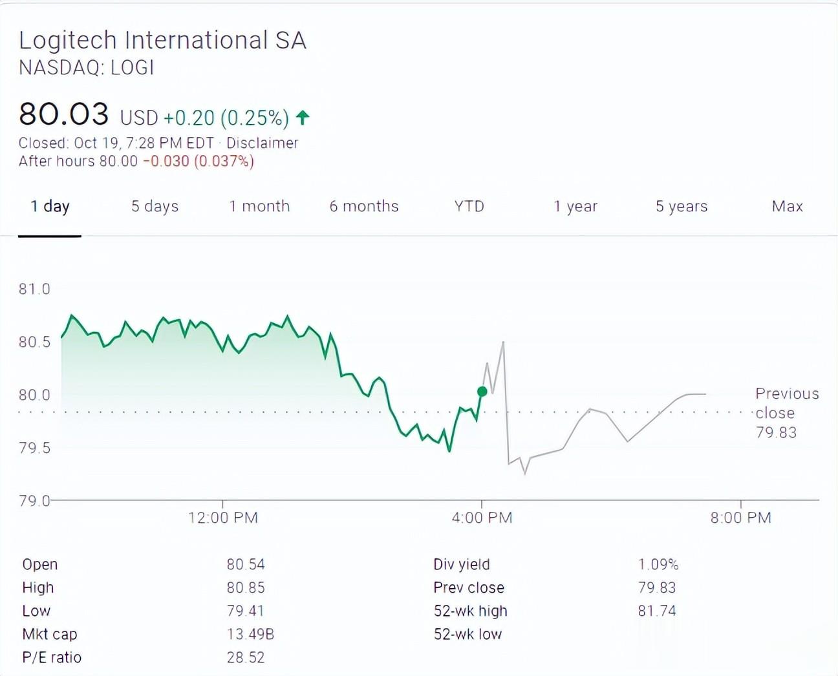
Task: Click the green closing price dot
Action: coord(482,391)
